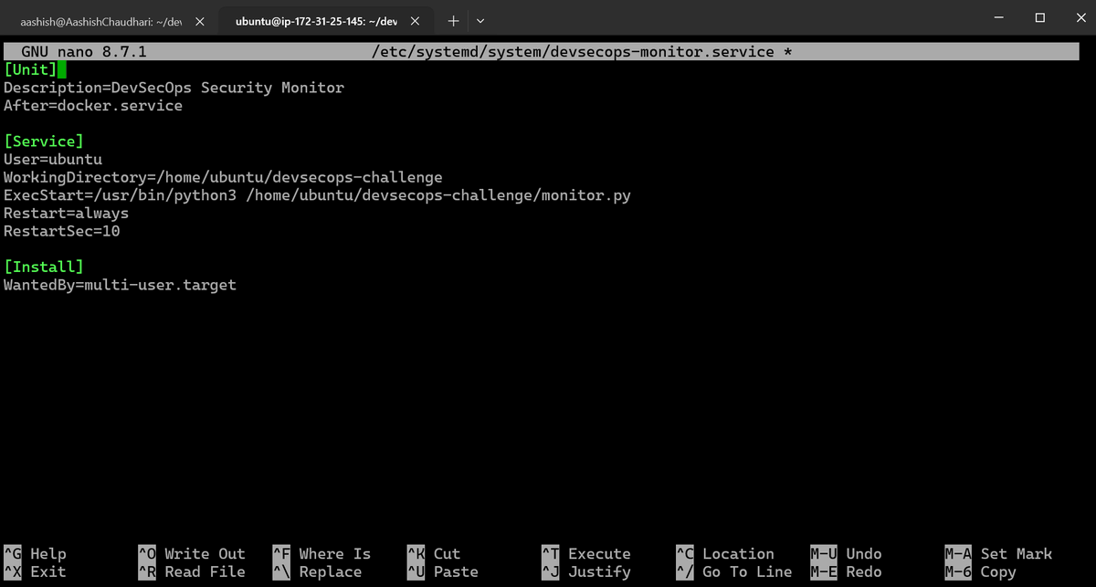The image size is (1096, 587).
Task: Maximize the terminal window
Action: pyautogui.click(x=1039, y=17)
